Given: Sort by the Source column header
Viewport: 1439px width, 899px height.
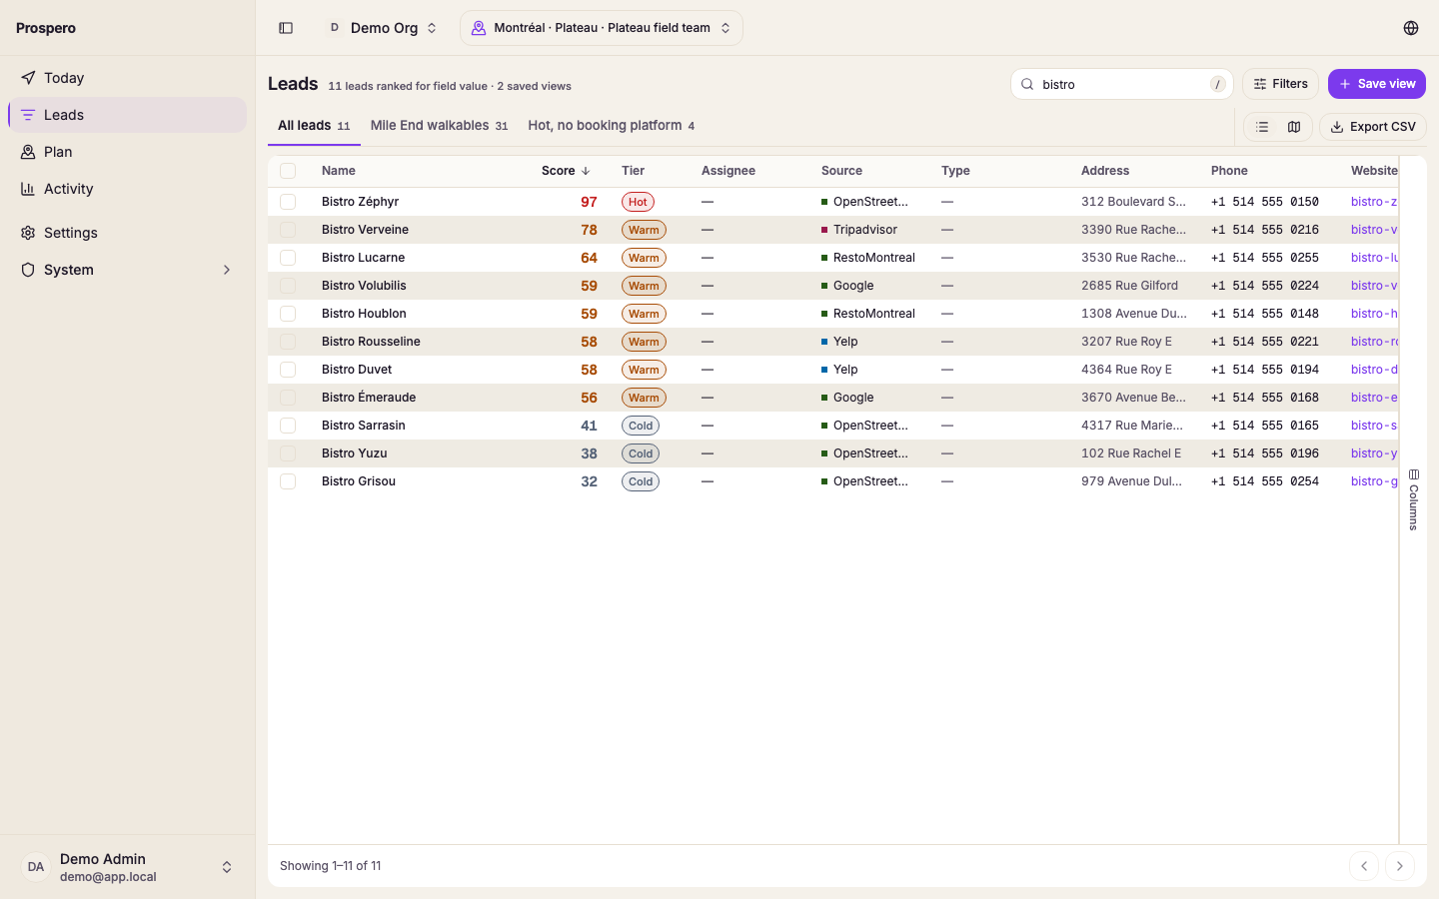Looking at the screenshot, I should 841,171.
